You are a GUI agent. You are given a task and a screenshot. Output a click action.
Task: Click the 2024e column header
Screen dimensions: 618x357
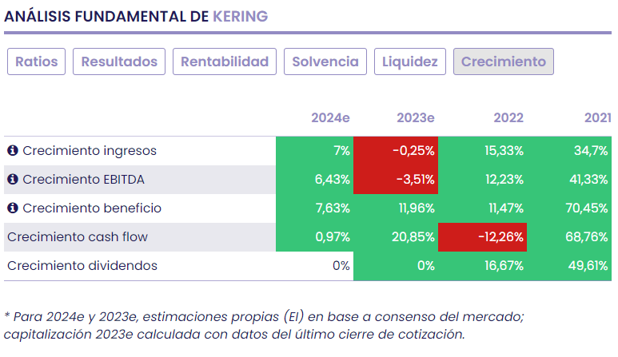[x=330, y=118]
